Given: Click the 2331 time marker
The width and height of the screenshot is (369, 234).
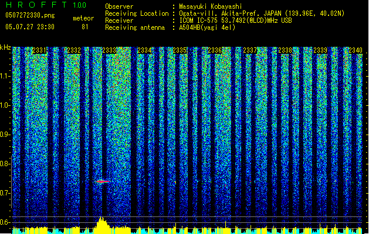Looking at the screenshot, I should [x=39, y=50].
